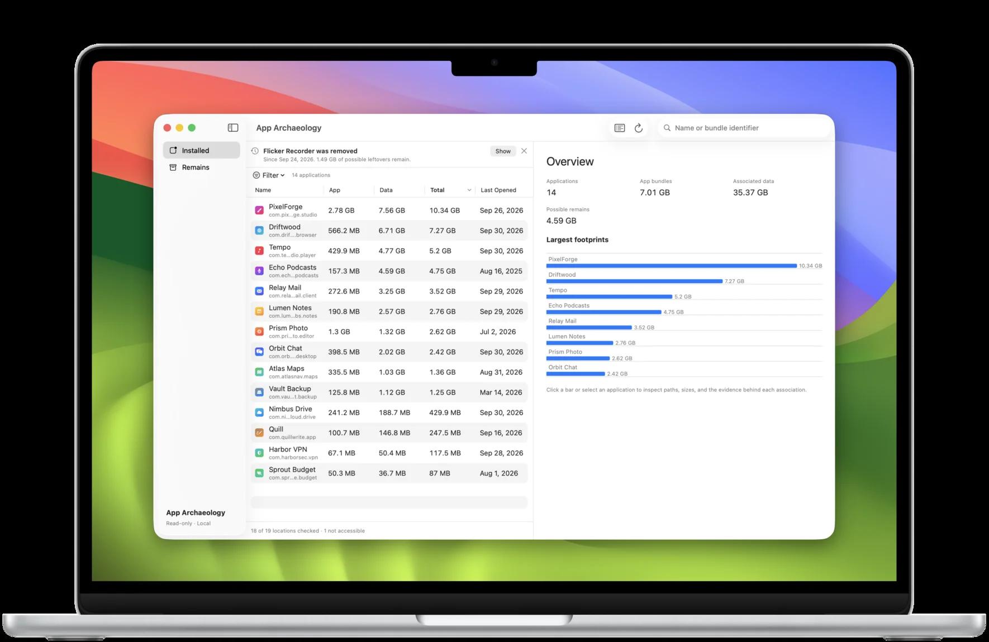Click the Orbit Chat footprint bar
The height and width of the screenshot is (642, 989).
(x=576, y=373)
